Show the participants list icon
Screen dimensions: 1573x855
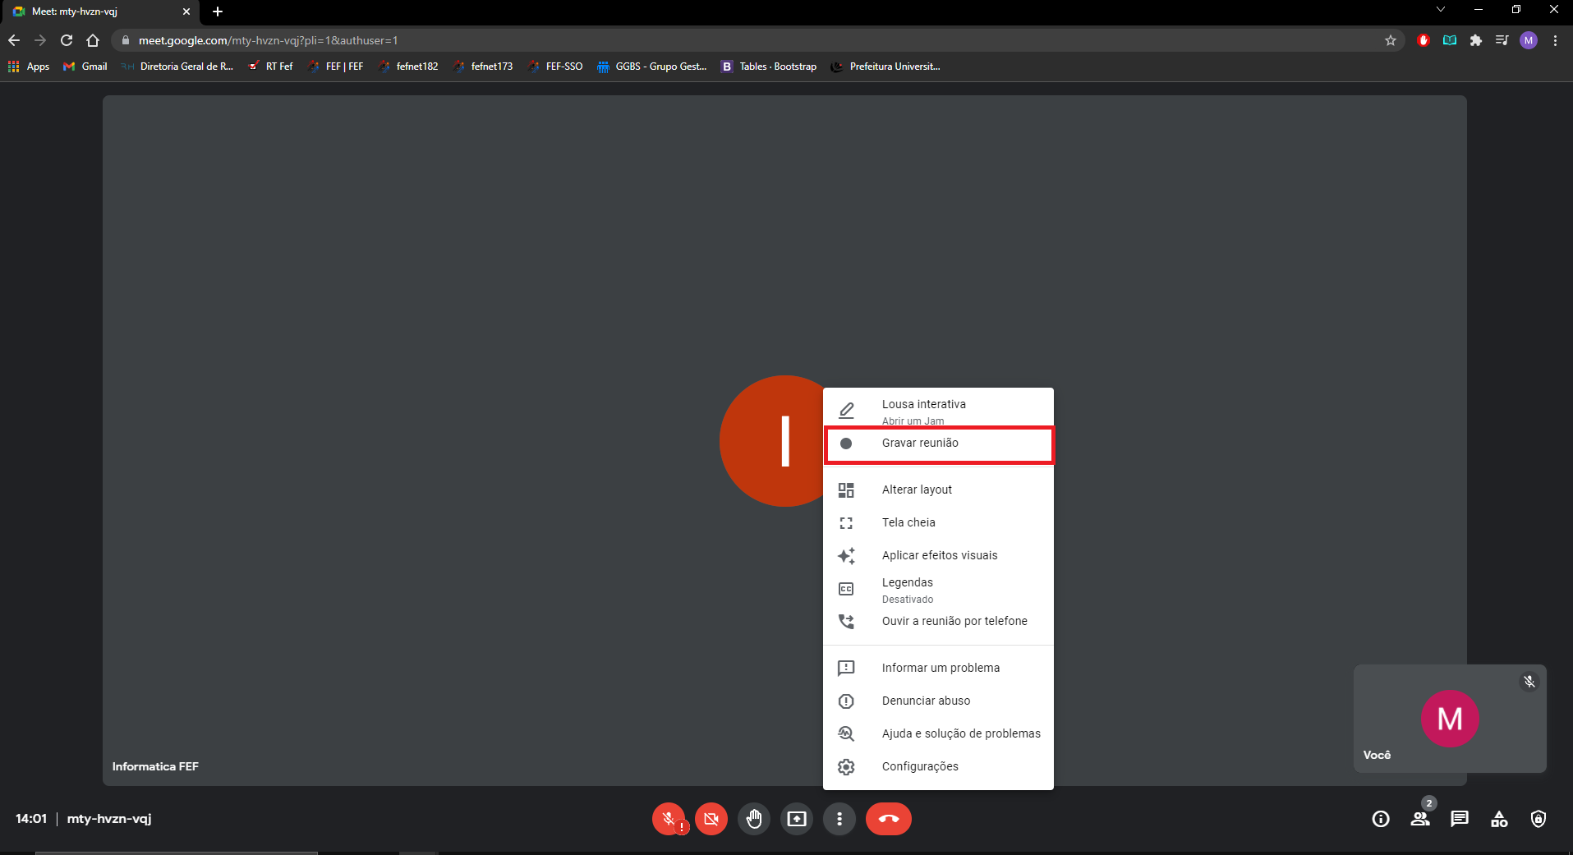pyautogui.click(x=1420, y=819)
